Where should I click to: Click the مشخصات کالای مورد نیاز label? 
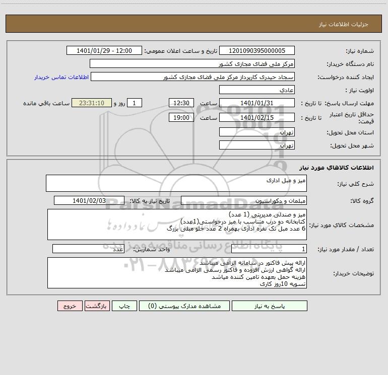[342, 225]
